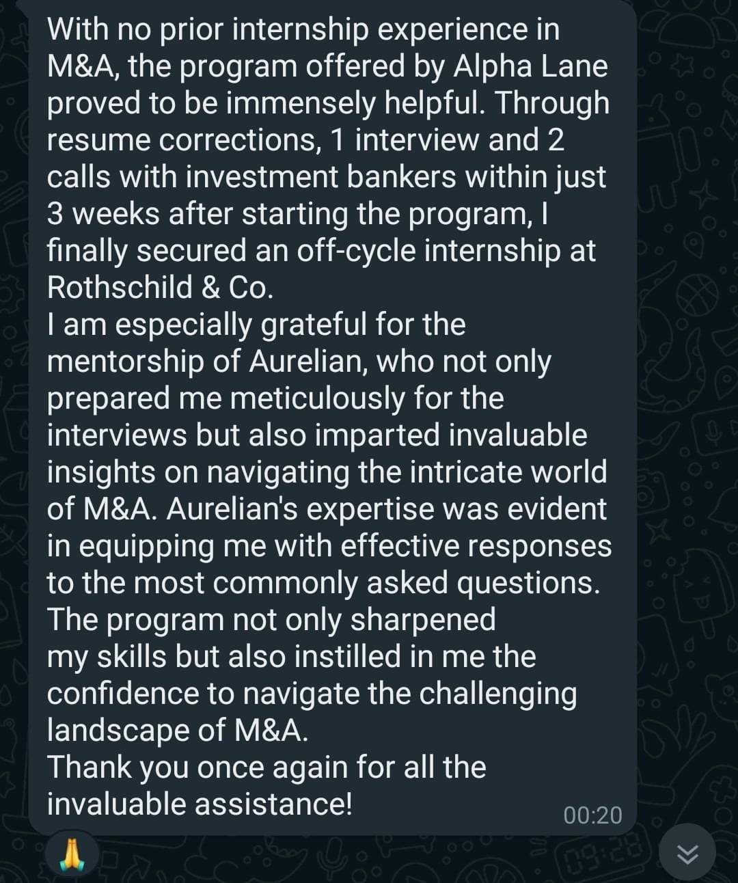The width and height of the screenshot is (738, 883).
Task: Tap the 00:20 message timestamp
Action: tap(592, 815)
